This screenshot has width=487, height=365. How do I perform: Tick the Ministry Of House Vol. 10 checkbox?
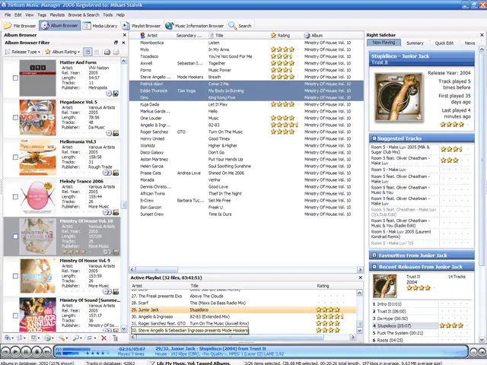[x=15, y=236]
